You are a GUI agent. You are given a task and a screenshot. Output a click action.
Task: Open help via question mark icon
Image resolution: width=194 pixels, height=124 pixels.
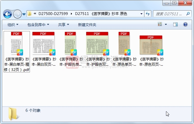(185, 24)
